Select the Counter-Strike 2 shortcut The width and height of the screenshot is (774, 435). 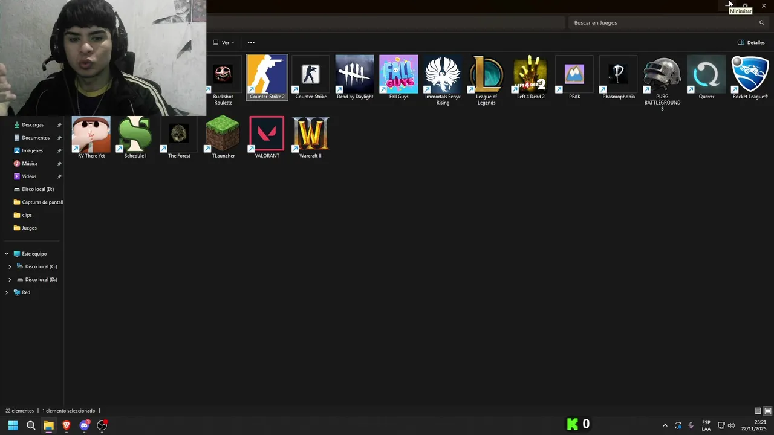(x=267, y=77)
